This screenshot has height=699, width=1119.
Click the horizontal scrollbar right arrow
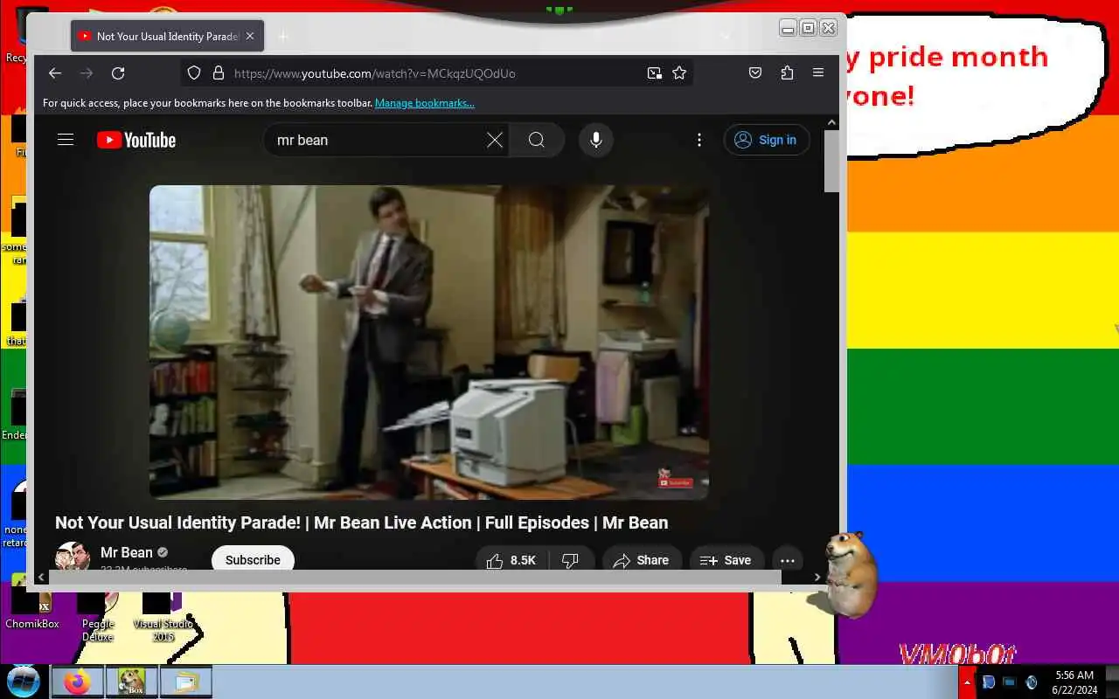[817, 577]
